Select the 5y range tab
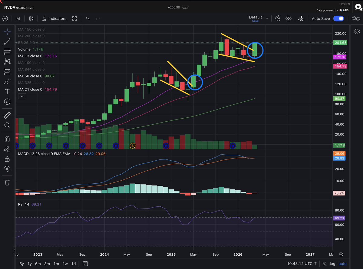The height and width of the screenshot is (269, 363). 22,264
